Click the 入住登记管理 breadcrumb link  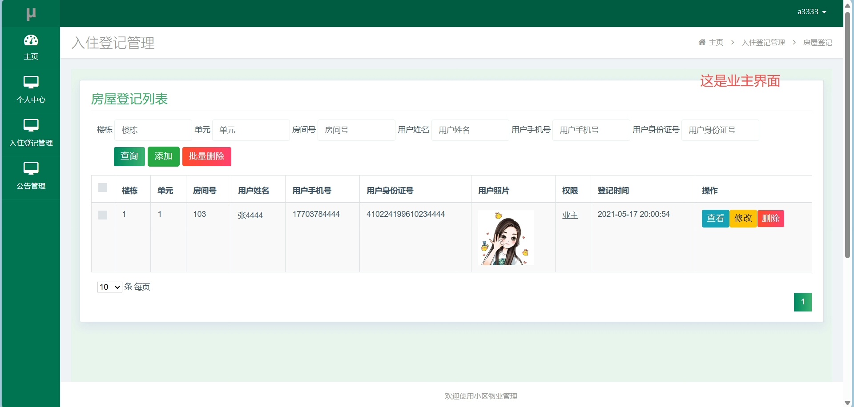763,43
